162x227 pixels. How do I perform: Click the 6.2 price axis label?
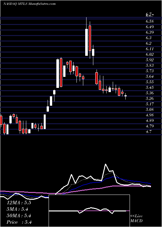149,43
